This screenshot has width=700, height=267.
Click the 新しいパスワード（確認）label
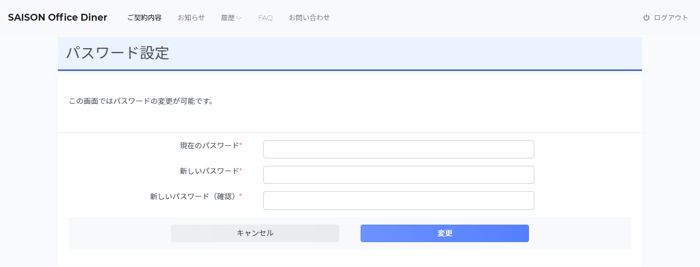pyautogui.click(x=194, y=196)
